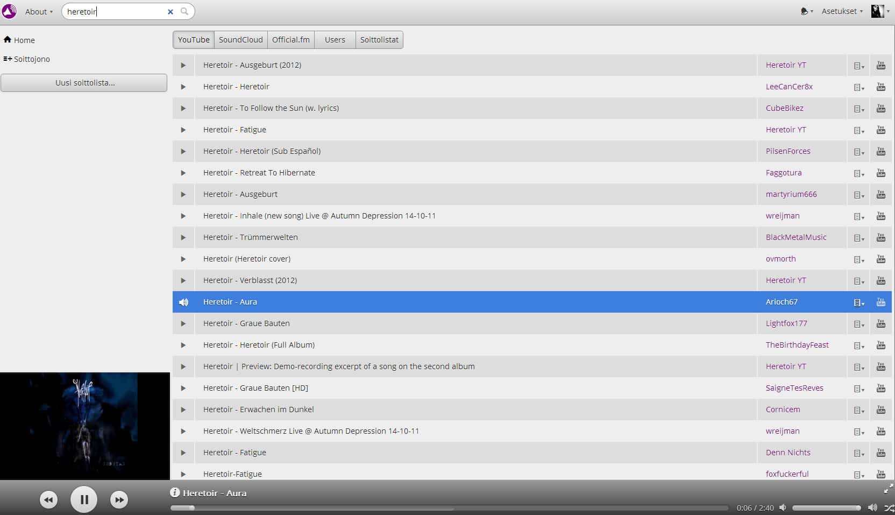The width and height of the screenshot is (895, 515).
Task: Open the user avatar dropdown
Action: click(880, 11)
